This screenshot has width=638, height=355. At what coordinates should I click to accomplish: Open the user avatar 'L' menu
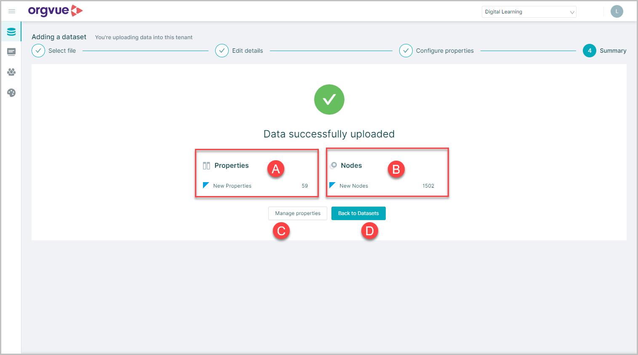[x=617, y=11]
